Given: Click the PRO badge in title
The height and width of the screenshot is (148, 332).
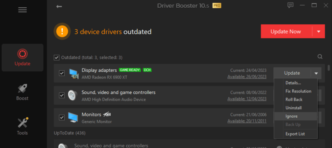Looking at the screenshot, I should click(217, 6).
